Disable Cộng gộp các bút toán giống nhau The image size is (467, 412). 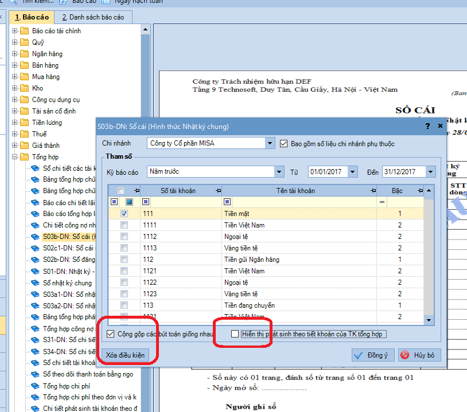[111, 334]
